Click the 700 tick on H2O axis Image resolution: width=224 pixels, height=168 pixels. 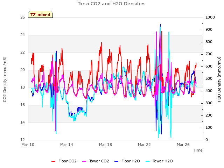[209, 54]
